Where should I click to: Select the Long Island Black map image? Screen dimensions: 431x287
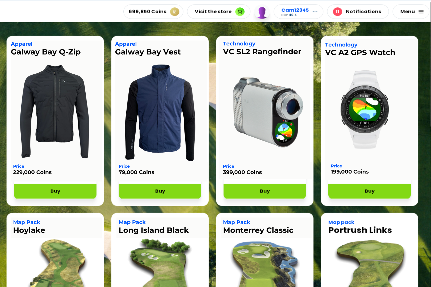[x=160, y=263]
